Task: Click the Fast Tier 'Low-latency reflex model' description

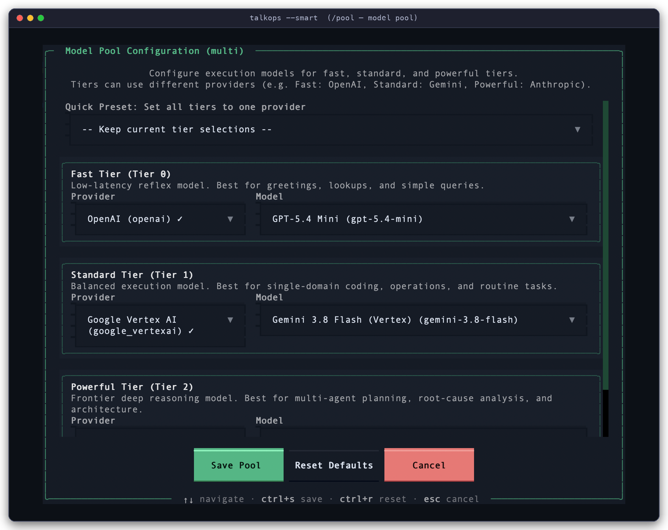Action: (278, 185)
